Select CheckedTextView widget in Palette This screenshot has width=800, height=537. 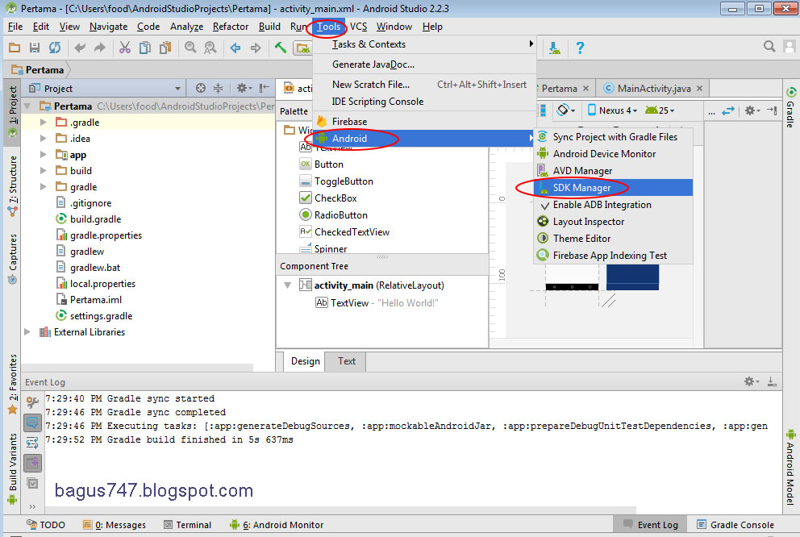click(352, 231)
